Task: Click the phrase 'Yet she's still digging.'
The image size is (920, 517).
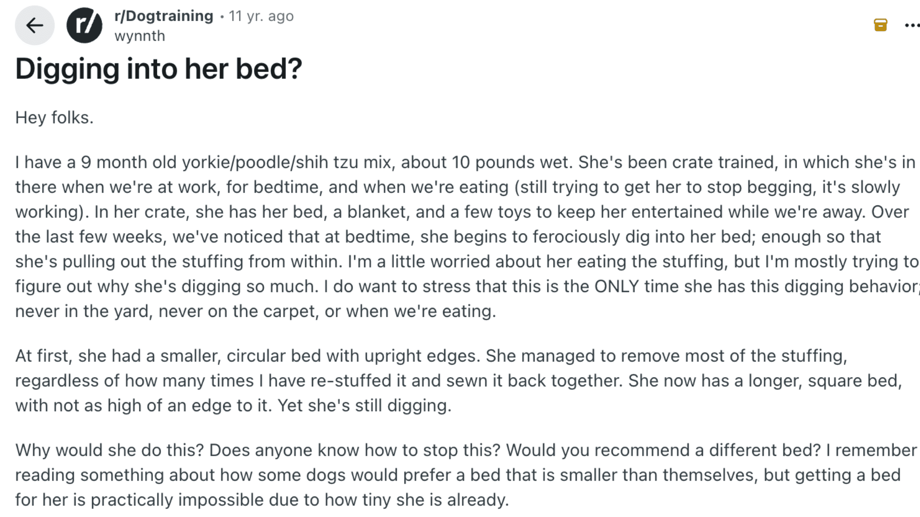Action: tap(364, 405)
